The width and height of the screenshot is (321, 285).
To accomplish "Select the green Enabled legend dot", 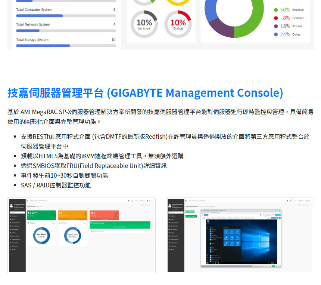I will 276,10.
